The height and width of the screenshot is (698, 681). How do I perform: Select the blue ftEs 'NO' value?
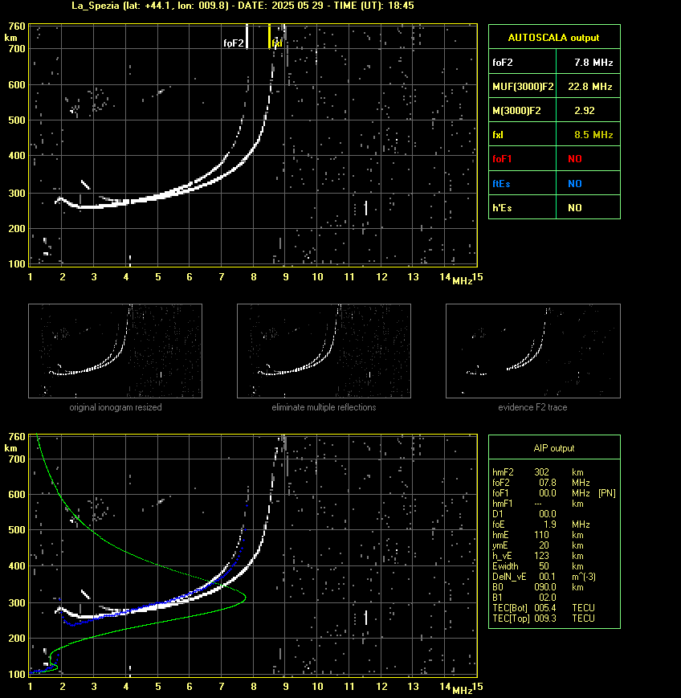pyautogui.click(x=575, y=183)
